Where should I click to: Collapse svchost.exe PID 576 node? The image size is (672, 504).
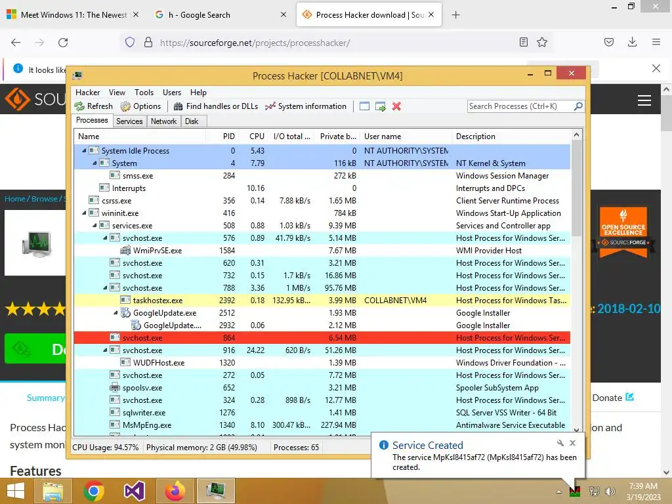click(x=106, y=238)
